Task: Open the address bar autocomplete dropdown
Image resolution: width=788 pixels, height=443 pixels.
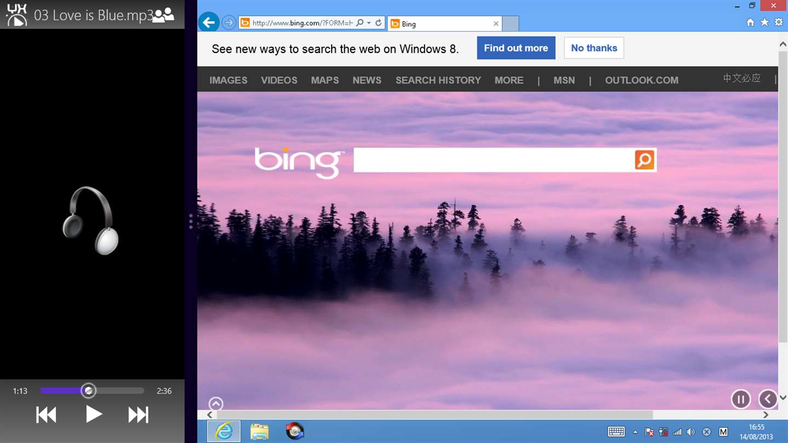Action: click(x=369, y=23)
